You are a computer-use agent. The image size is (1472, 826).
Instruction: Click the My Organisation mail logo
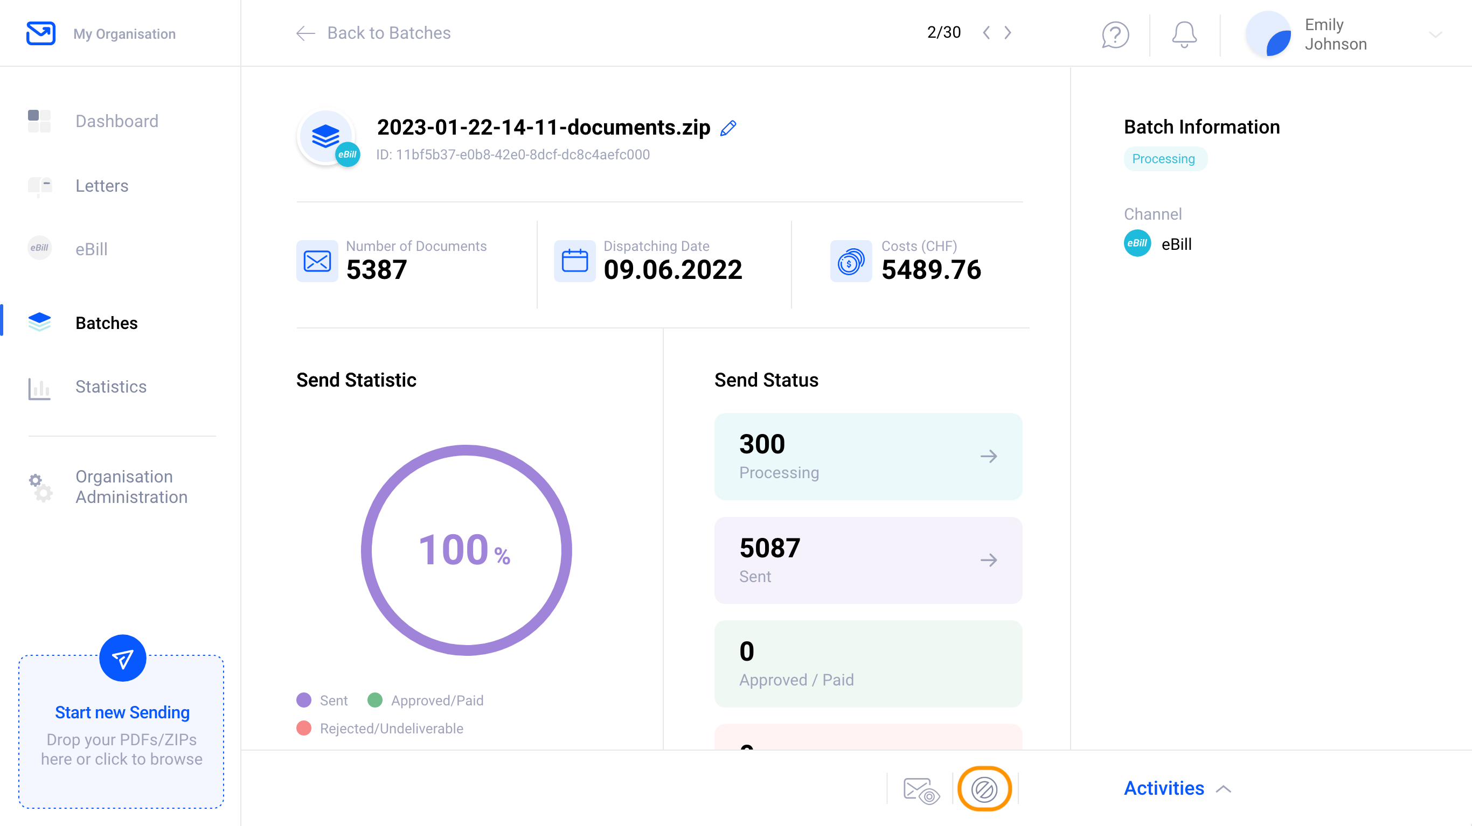point(41,33)
